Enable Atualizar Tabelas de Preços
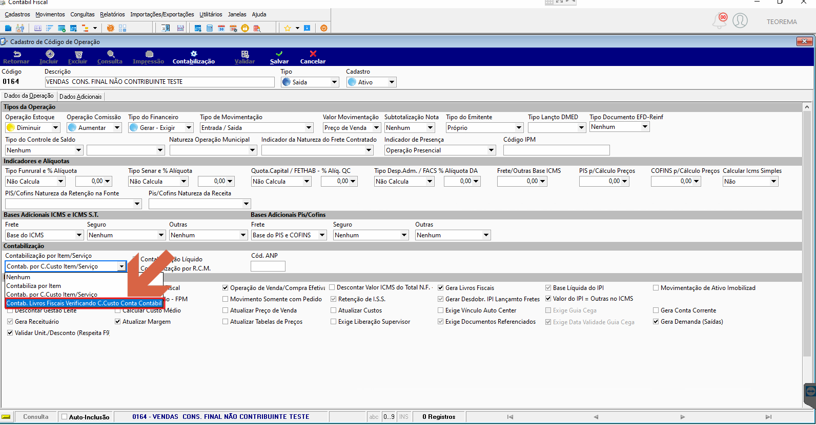The image size is (816, 425). point(226,322)
